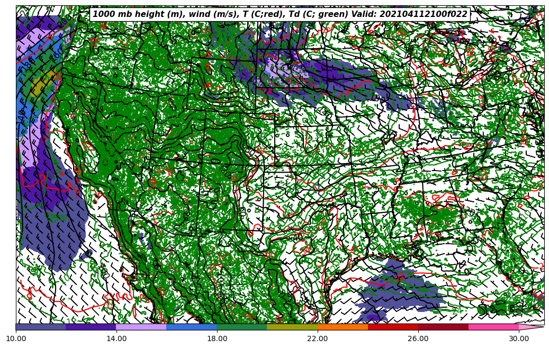The image size is (549, 348).
Task: Select the slate-blue 10–12 colorbar segment
Action: pyautogui.click(x=41, y=327)
